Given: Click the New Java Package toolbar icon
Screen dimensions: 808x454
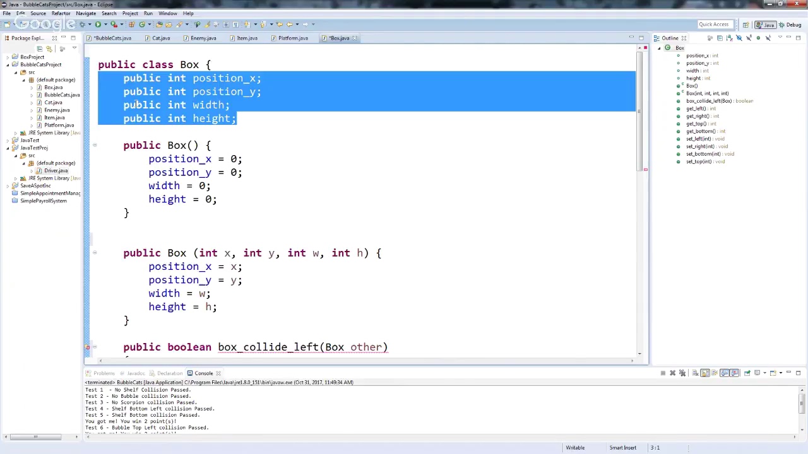Looking at the screenshot, I should pyautogui.click(x=131, y=24).
